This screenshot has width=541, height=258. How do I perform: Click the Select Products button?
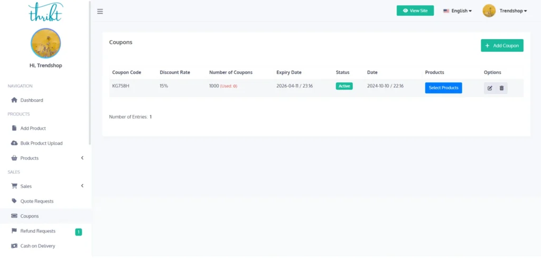(443, 88)
